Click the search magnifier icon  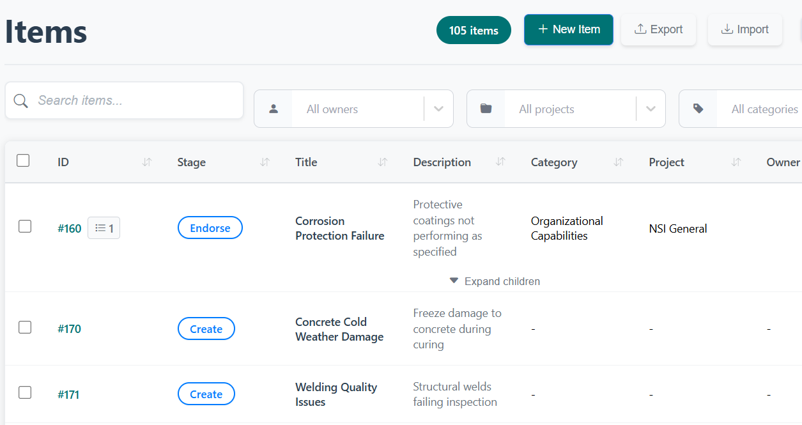coord(20,101)
